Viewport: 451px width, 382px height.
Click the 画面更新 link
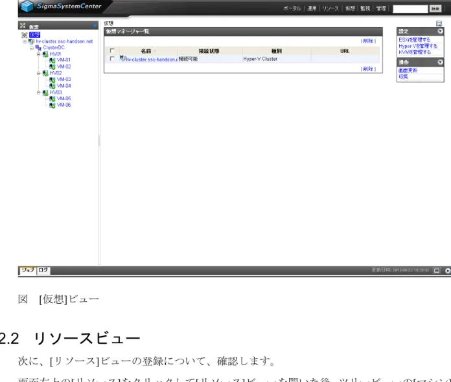click(x=408, y=70)
